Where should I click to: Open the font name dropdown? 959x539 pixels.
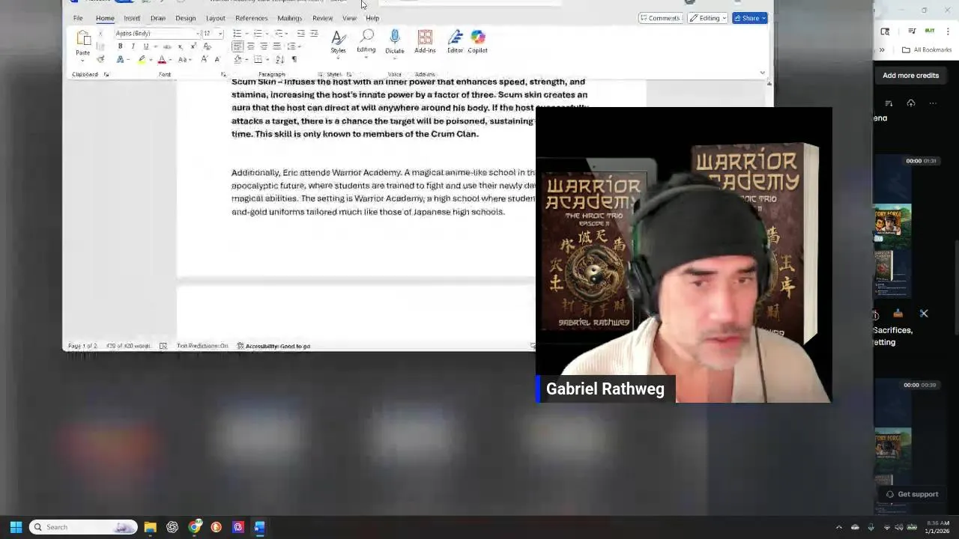click(199, 33)
